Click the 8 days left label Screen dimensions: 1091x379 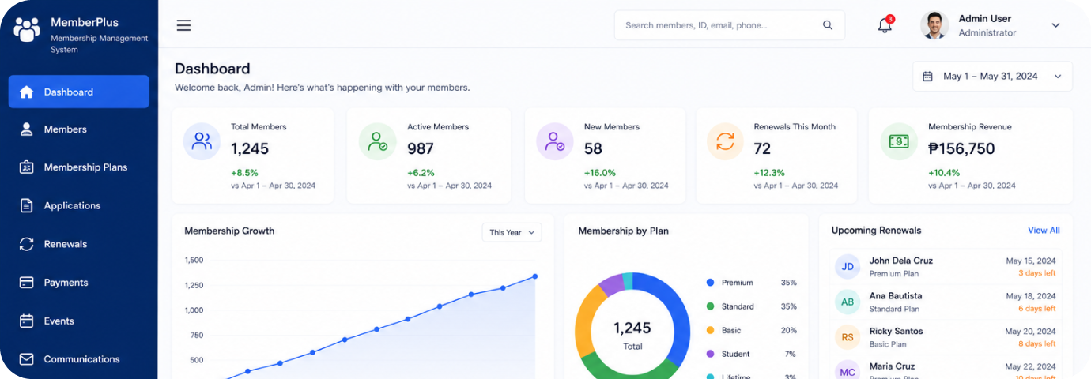(x=1036, y=344)
